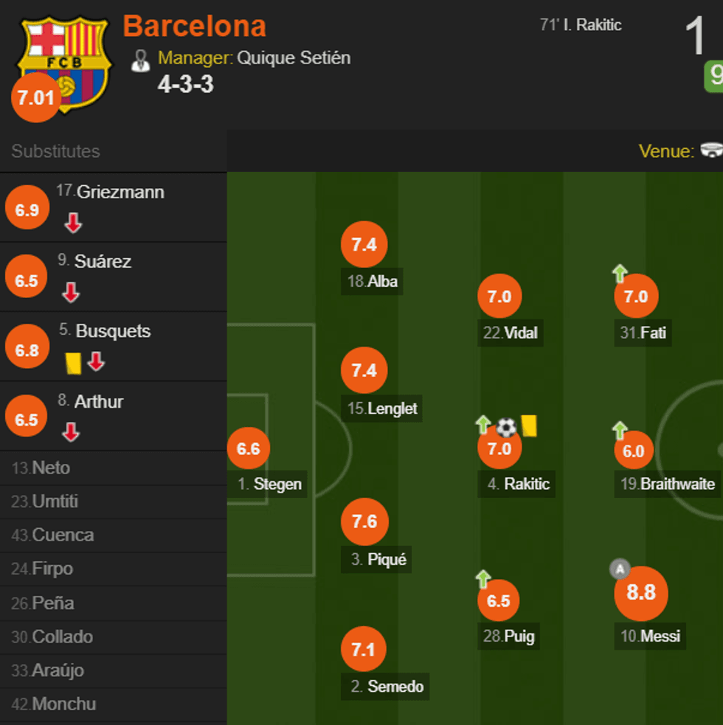
Task: Click the green arrow above Puig
Action: coord(483,579)
